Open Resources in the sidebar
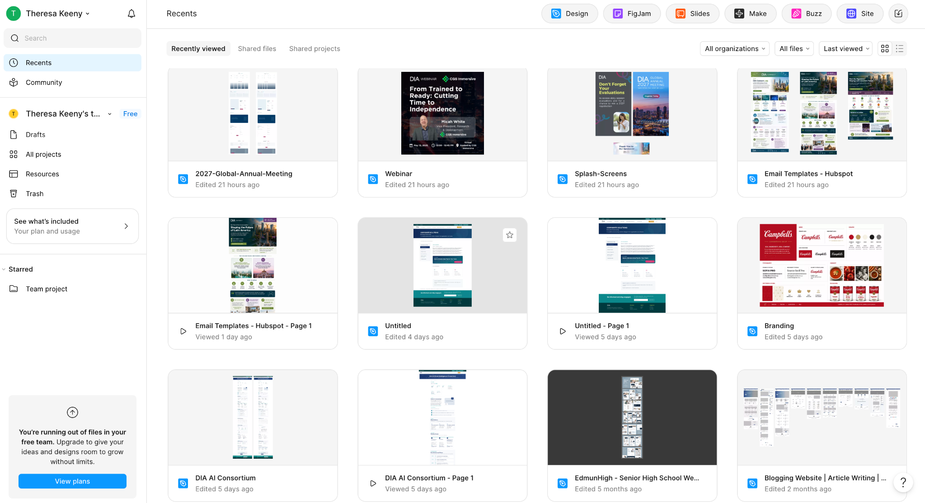Image resolution: width=925 pixels, height=503 pixels. pyautogui.click(x=72, y=174)
